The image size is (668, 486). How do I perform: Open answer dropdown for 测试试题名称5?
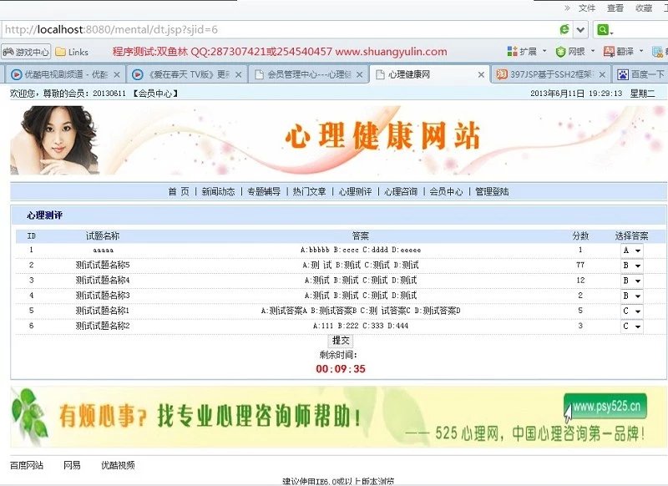632,266
